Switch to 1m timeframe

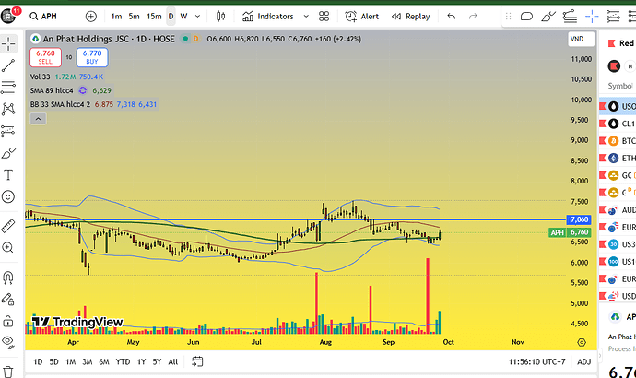coord(116,17)
